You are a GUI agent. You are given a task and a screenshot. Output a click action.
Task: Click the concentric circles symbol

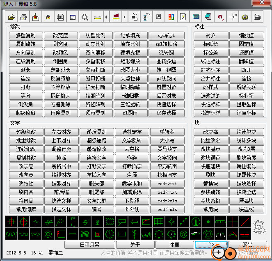coord(48,234)
